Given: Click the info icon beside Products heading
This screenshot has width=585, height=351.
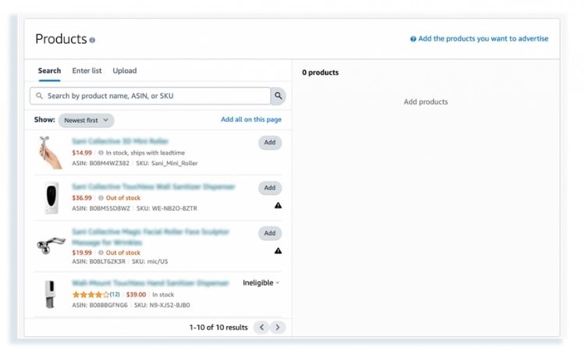Looking at the screenshot, I should [92, 40].
